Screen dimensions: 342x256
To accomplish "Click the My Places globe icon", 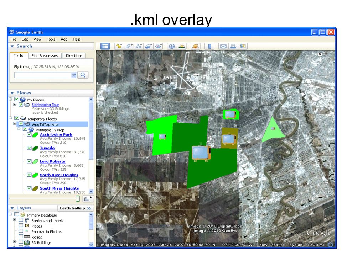I will tap(23, 100).
